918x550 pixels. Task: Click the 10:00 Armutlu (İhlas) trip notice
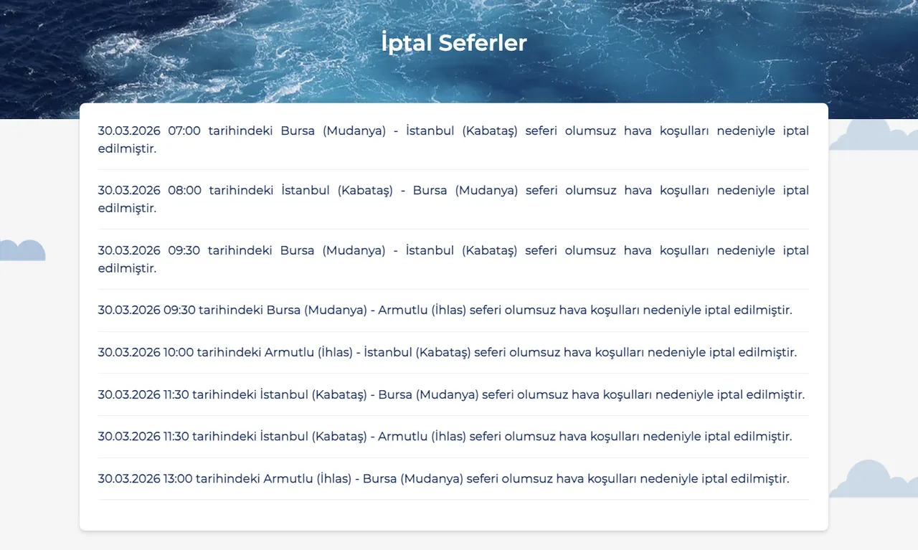[x=447, y=352]
